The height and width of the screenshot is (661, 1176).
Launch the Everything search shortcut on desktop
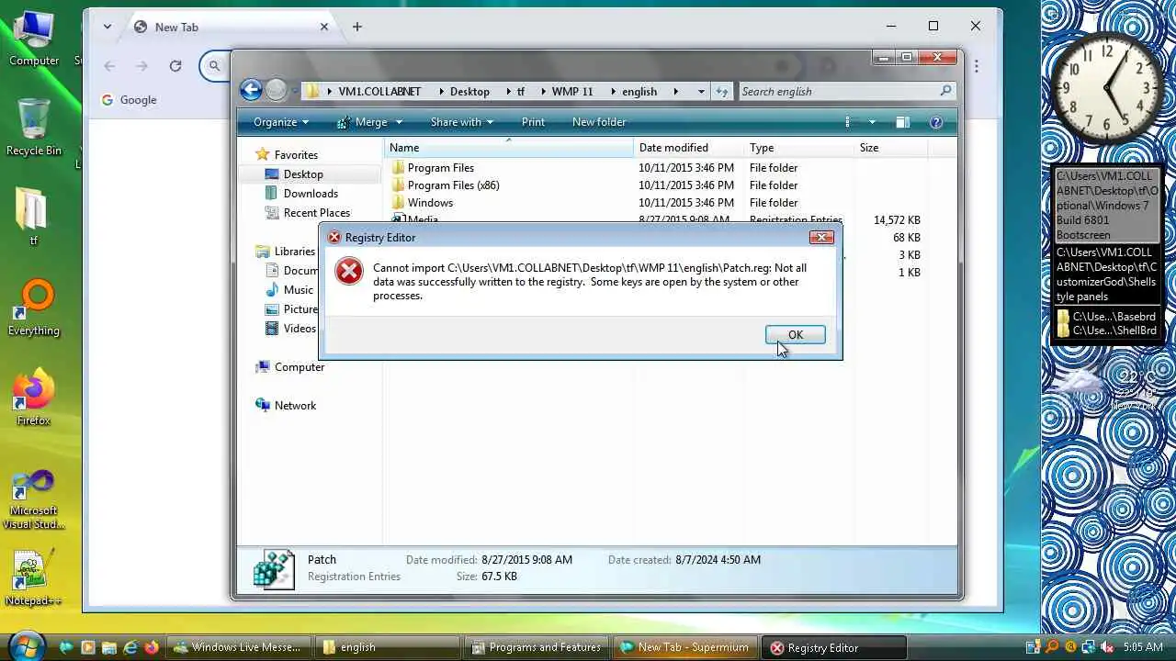34,308
